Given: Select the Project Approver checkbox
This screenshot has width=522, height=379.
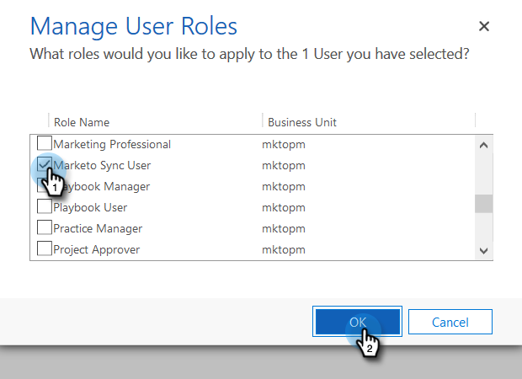Looking at the screenshot, I should coord(44,249).
